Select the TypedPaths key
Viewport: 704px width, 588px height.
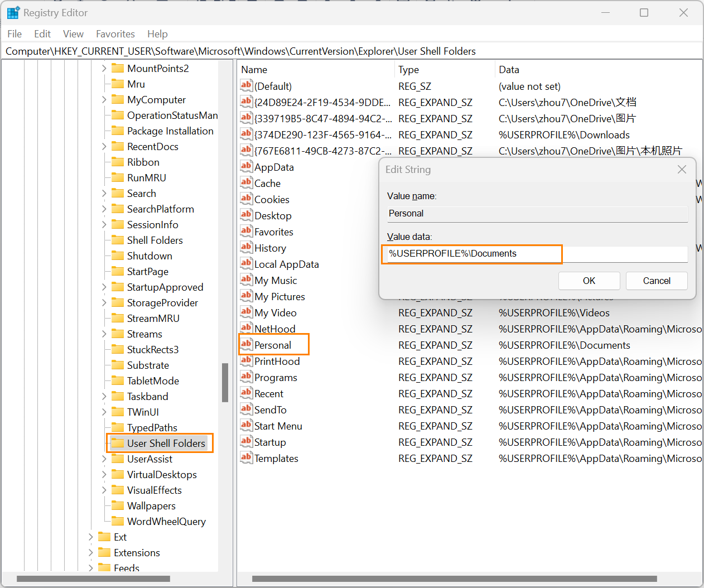pyautogui.click(x=152, y=427)
